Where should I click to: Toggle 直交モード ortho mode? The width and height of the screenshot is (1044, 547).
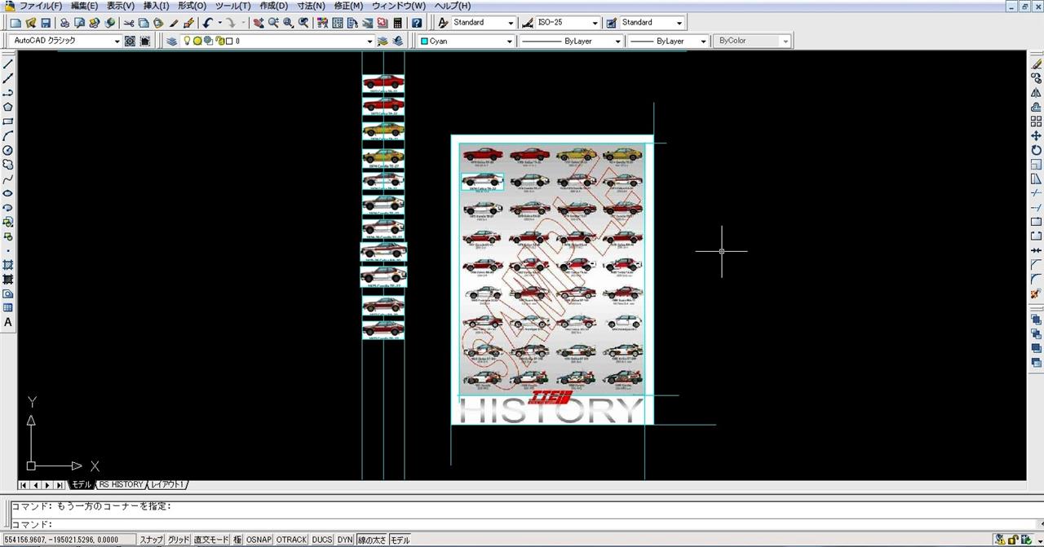point(211,540)
